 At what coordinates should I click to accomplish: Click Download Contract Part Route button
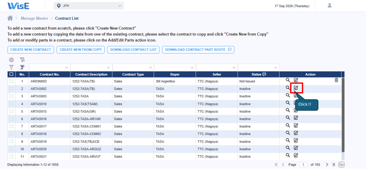(198, 50)
